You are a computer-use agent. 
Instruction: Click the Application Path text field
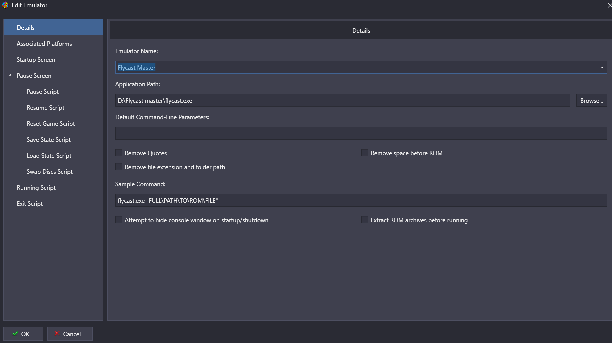coord(343,100)
